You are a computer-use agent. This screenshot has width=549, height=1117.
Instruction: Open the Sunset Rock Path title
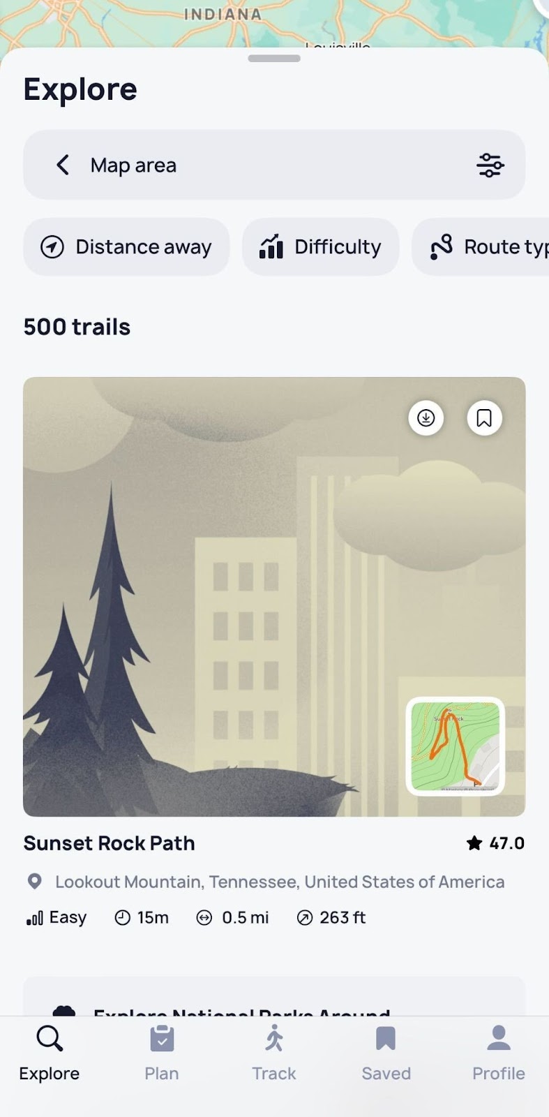click(x=110, y=843)
